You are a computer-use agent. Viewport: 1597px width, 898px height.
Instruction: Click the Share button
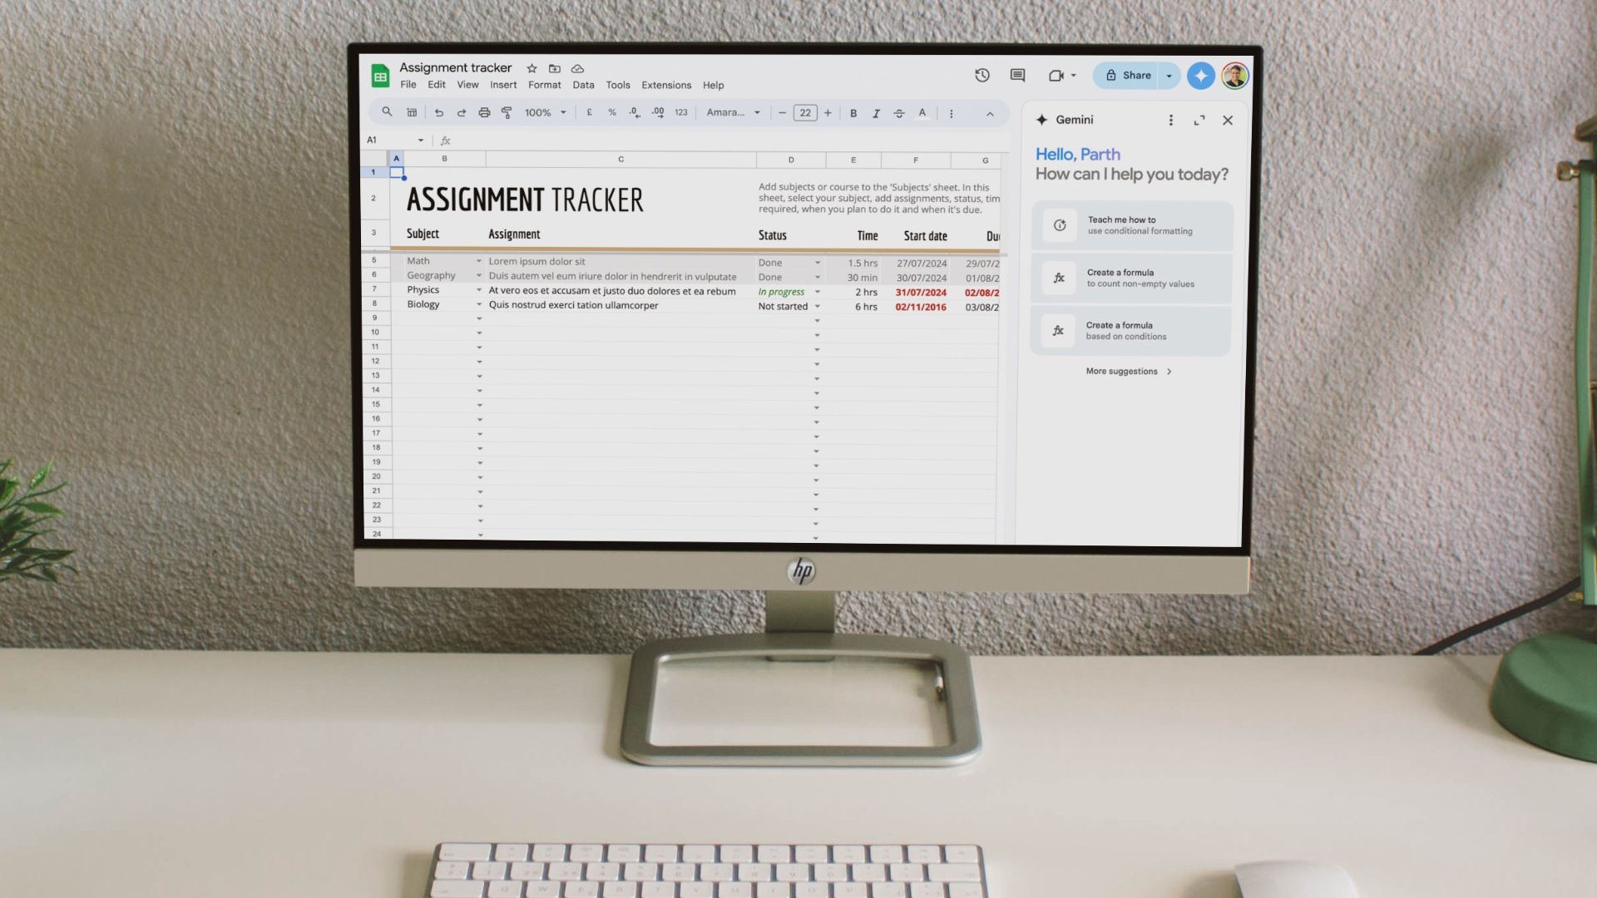1129,75
